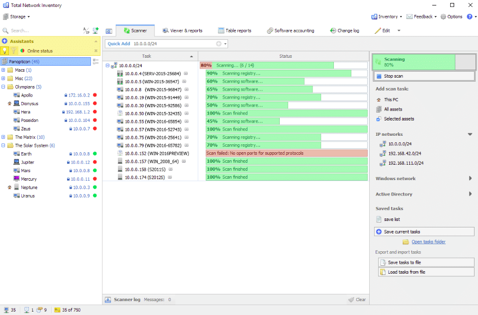Click Zeus's red offline status dot
The width and height of the screenshot is (478, 315).
point(95,128)
